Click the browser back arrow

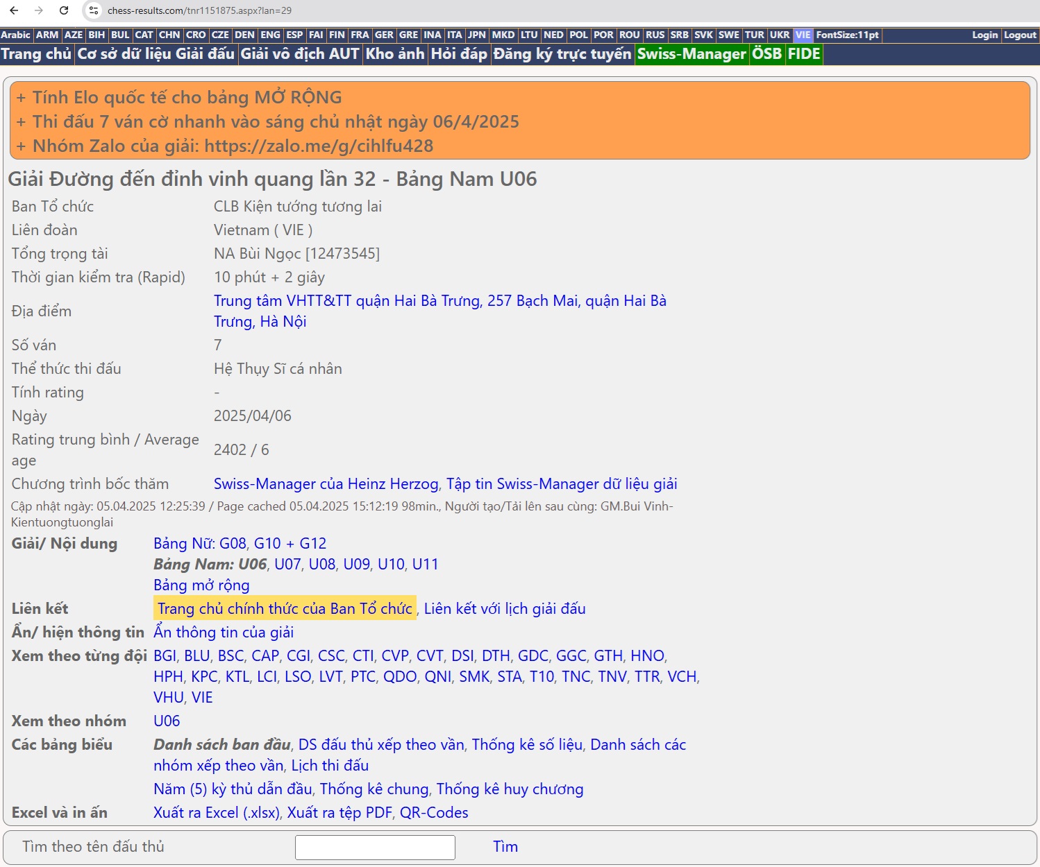tap(14, 10)
